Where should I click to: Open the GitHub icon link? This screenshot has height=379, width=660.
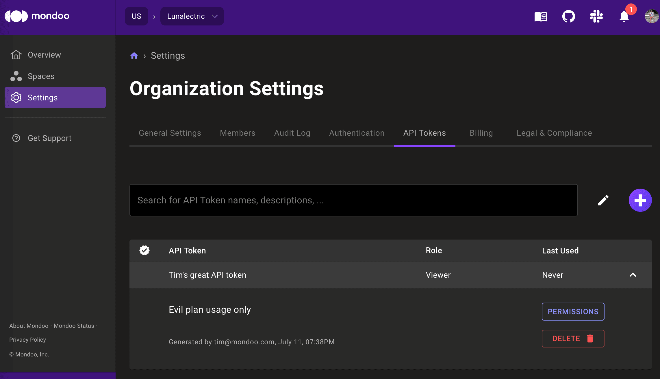point(568,16)
